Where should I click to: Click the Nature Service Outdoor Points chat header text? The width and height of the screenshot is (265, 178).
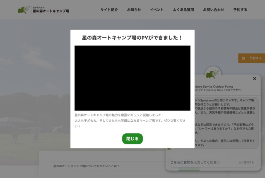coord(214,87)
